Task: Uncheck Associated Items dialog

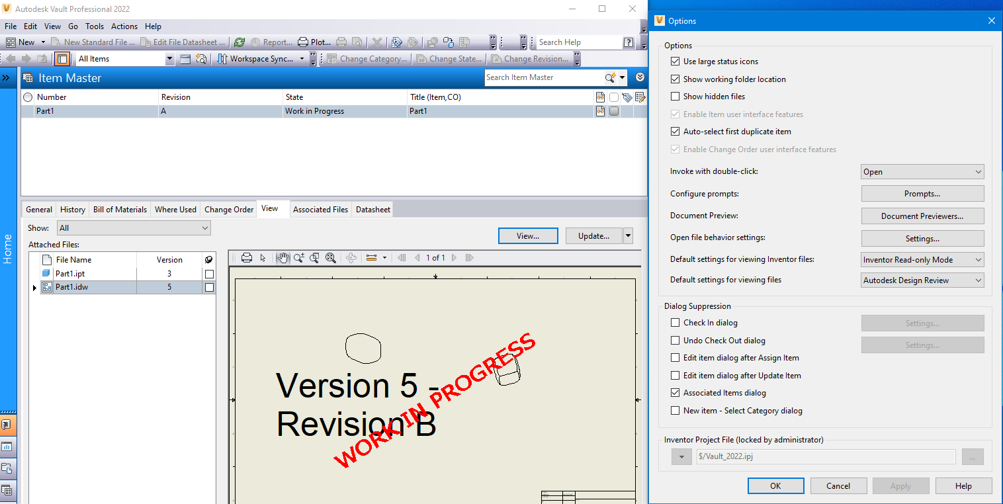Action: [676, 393]
